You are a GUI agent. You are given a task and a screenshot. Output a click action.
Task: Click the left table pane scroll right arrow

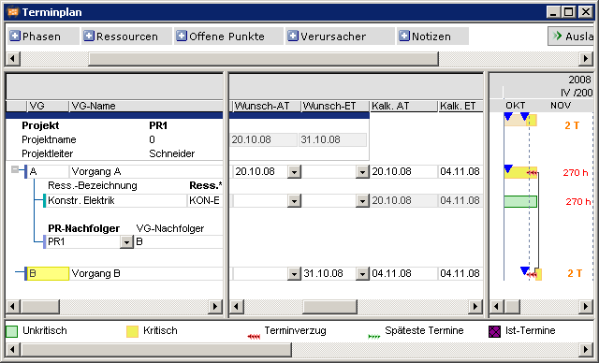pos(215,306)
